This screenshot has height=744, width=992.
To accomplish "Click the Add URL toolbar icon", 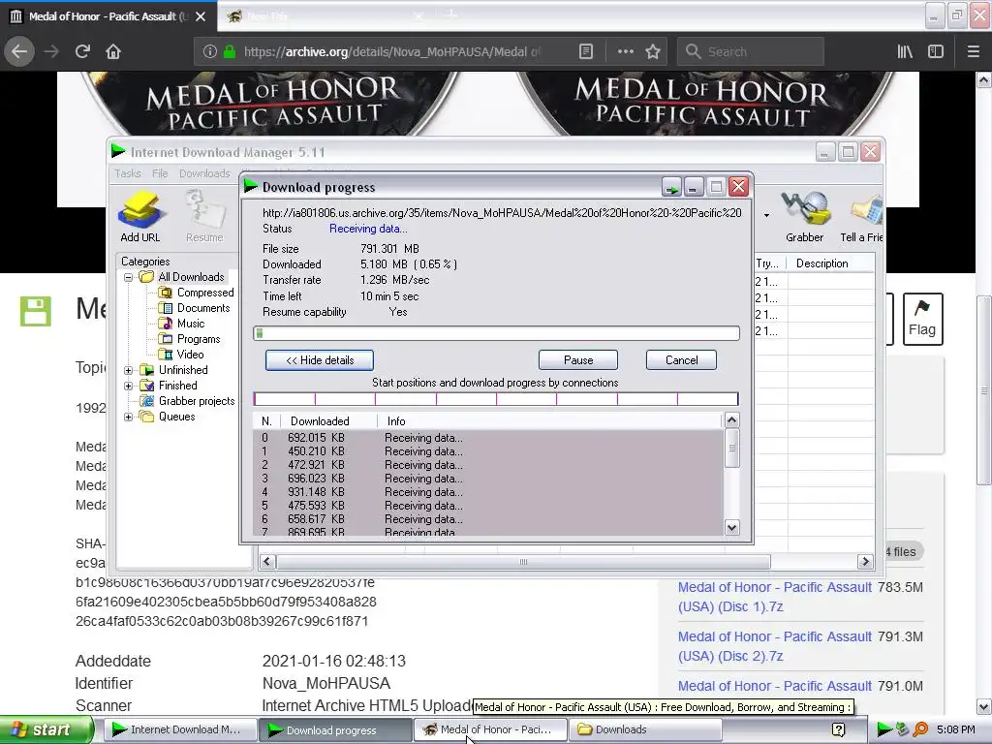I will point(139,216).
